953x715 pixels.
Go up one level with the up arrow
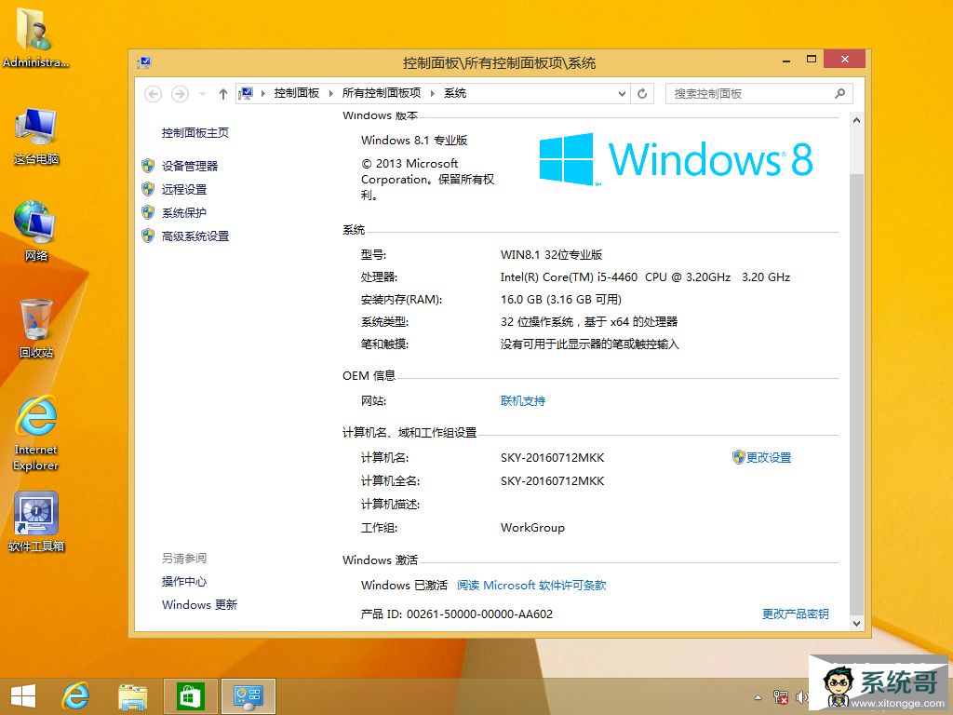pyautogui.click(x=223, y=94)
